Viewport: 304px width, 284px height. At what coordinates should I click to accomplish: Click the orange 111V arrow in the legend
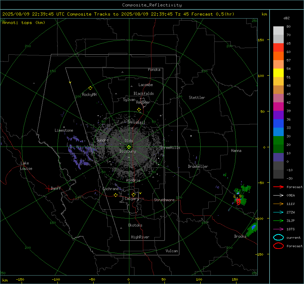278,204
